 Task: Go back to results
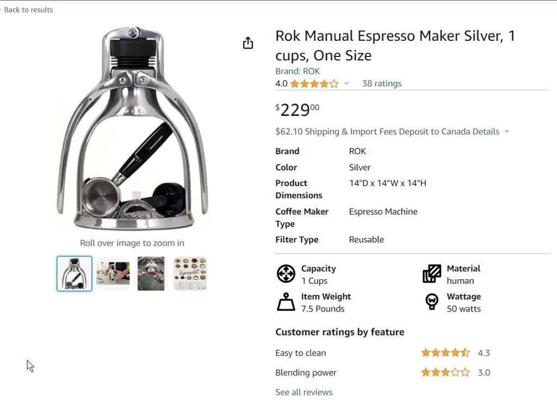click(x=28, y=10)
